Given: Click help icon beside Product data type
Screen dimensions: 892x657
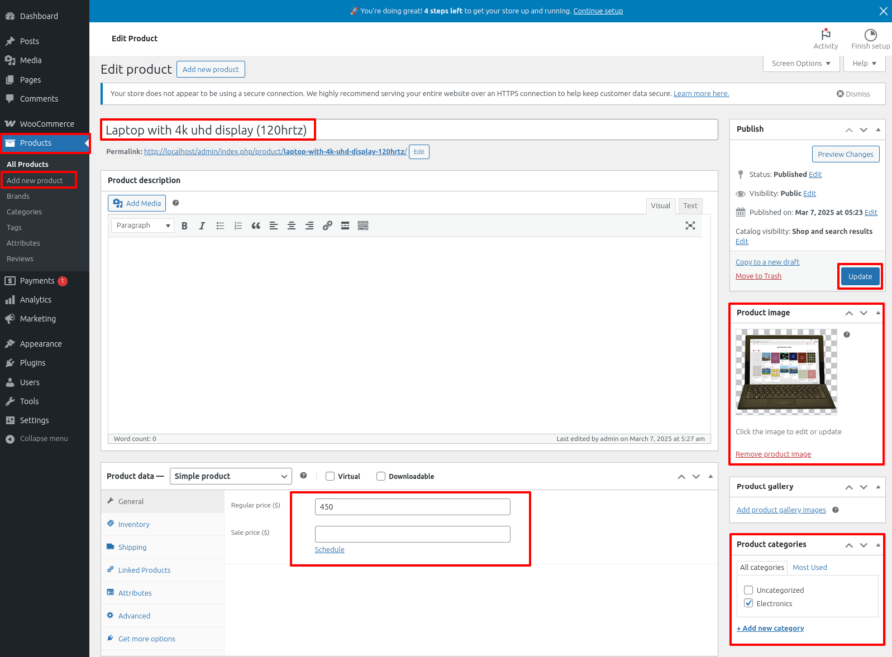Looking at the screenshot, I should click(303, 476).
